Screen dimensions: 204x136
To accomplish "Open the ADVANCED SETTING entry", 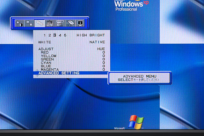I will click(x=59, y=73).
